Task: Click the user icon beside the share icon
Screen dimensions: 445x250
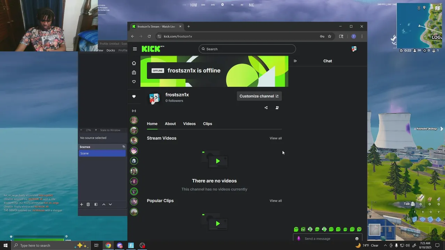Action: 277,108
